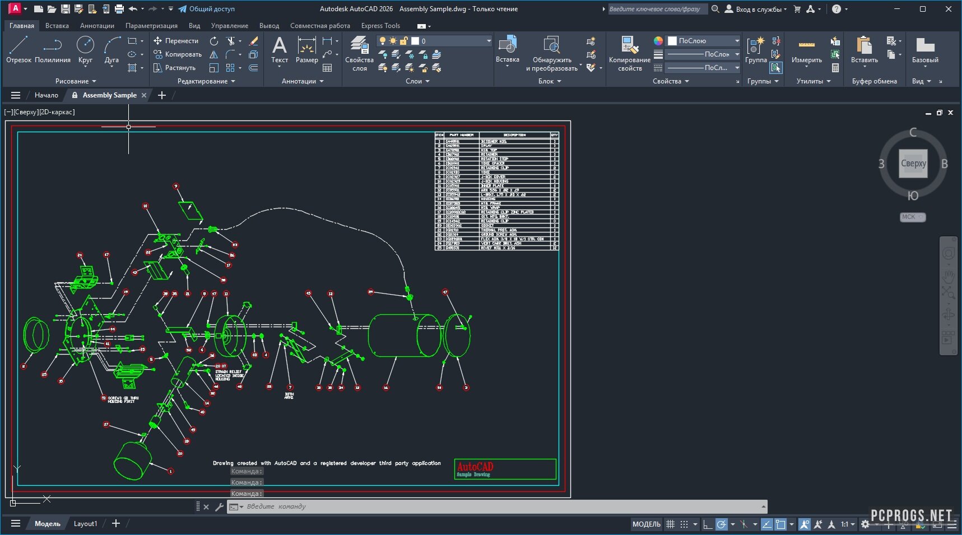Image resolution: width=962 pixels, height=535 pixels.
Task: Click the Полилиния tool icon
Action: pyautogui.click(x=52, y=45)
